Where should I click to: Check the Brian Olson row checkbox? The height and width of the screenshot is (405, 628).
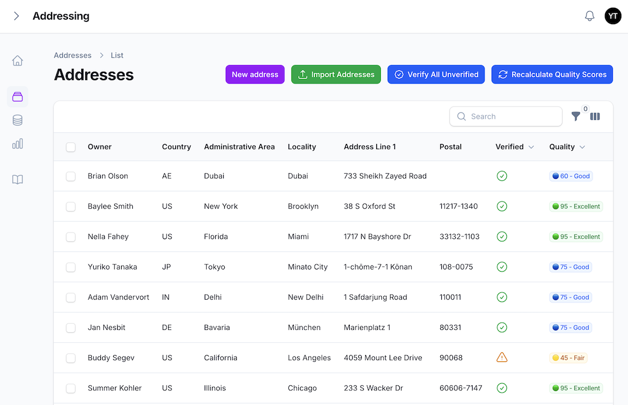pyautogui.click(x=71, y=176)
